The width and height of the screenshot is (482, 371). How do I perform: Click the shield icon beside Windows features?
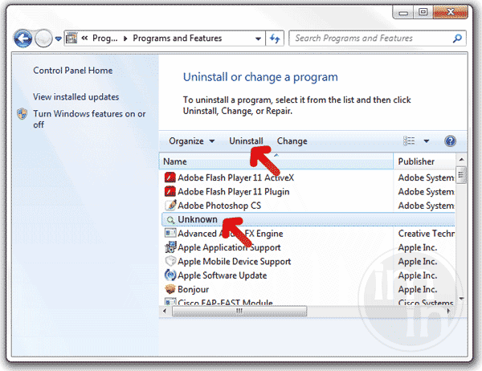(22, 114)
